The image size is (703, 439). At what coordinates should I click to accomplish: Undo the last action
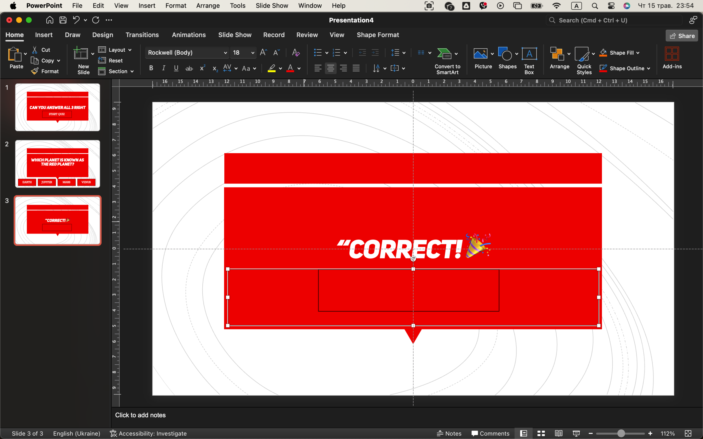coord(76,20)
